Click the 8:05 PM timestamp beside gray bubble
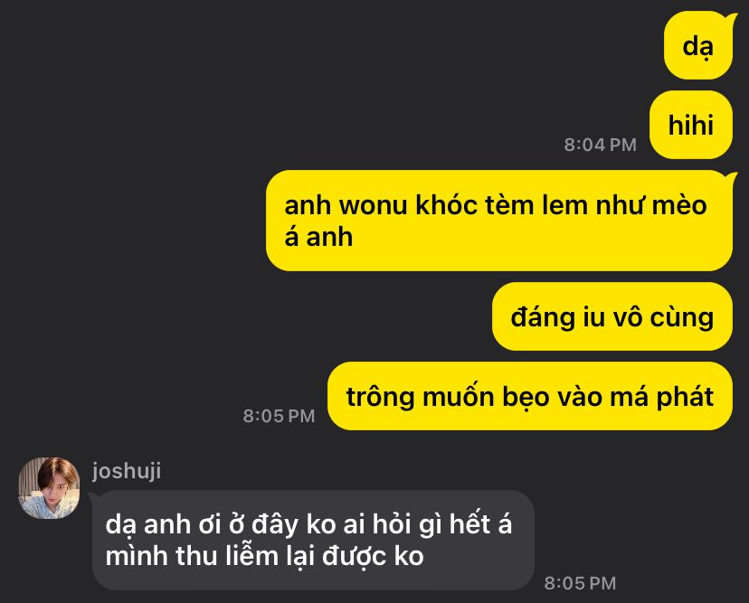The width and height of the screenshot is (749, 603). pos(581,583)
